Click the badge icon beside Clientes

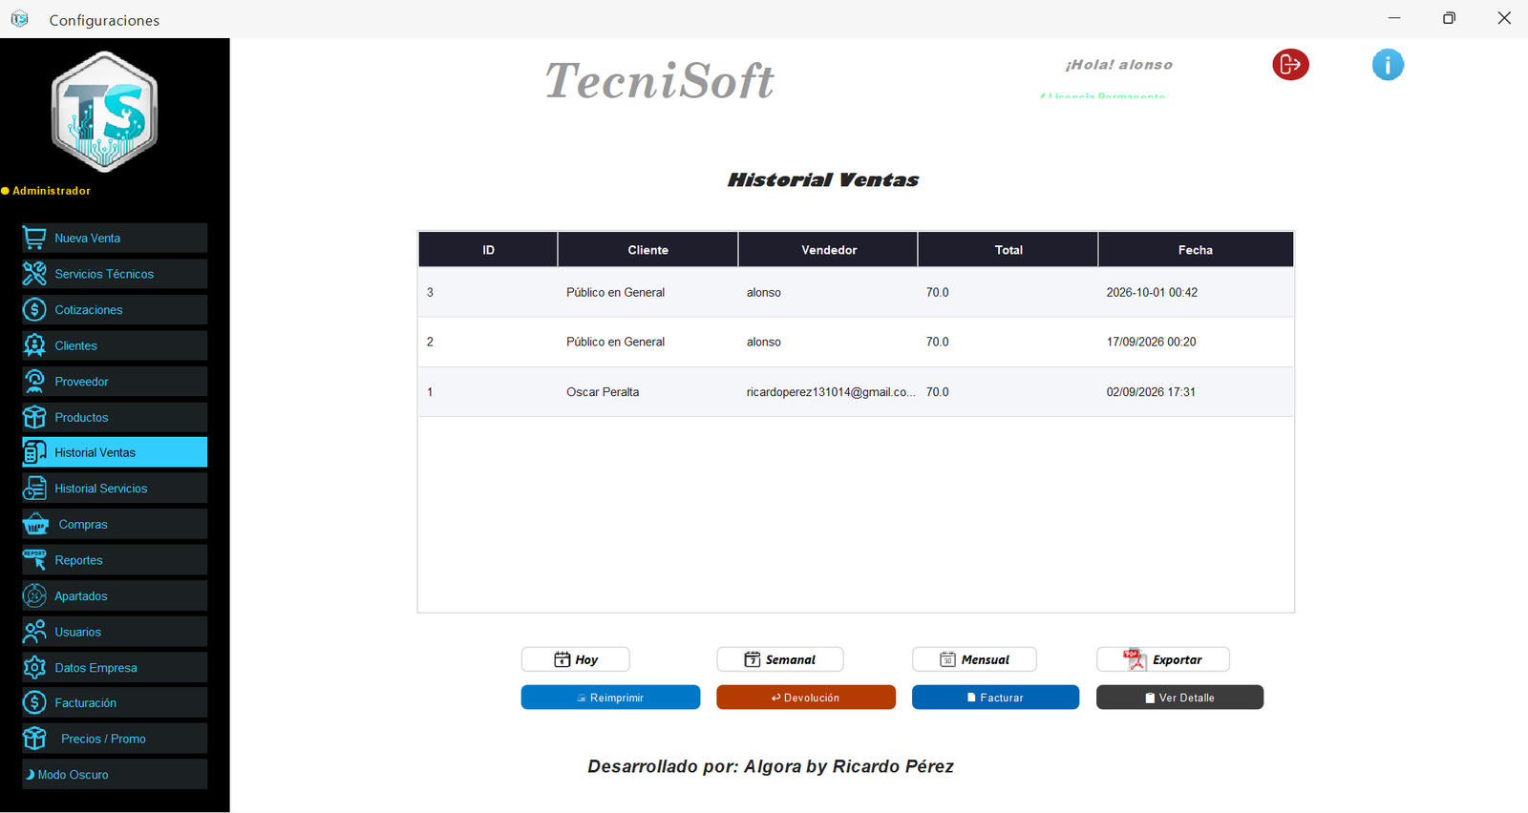point(34,345)
